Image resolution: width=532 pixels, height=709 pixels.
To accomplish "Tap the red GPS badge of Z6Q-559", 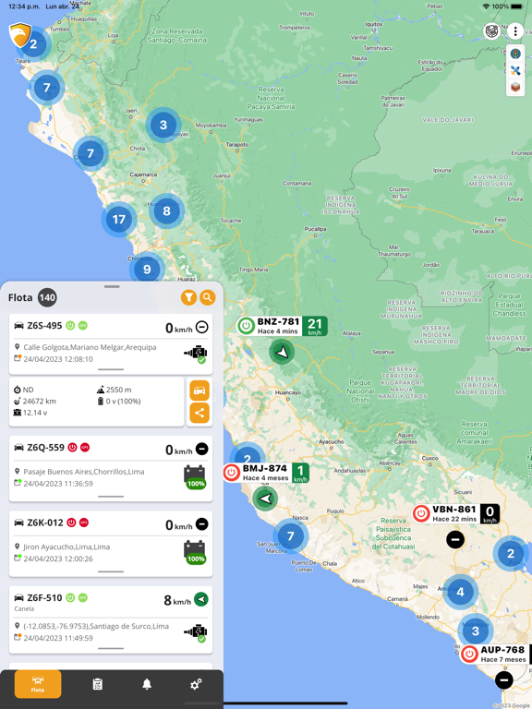I will [x=85, y=447].
